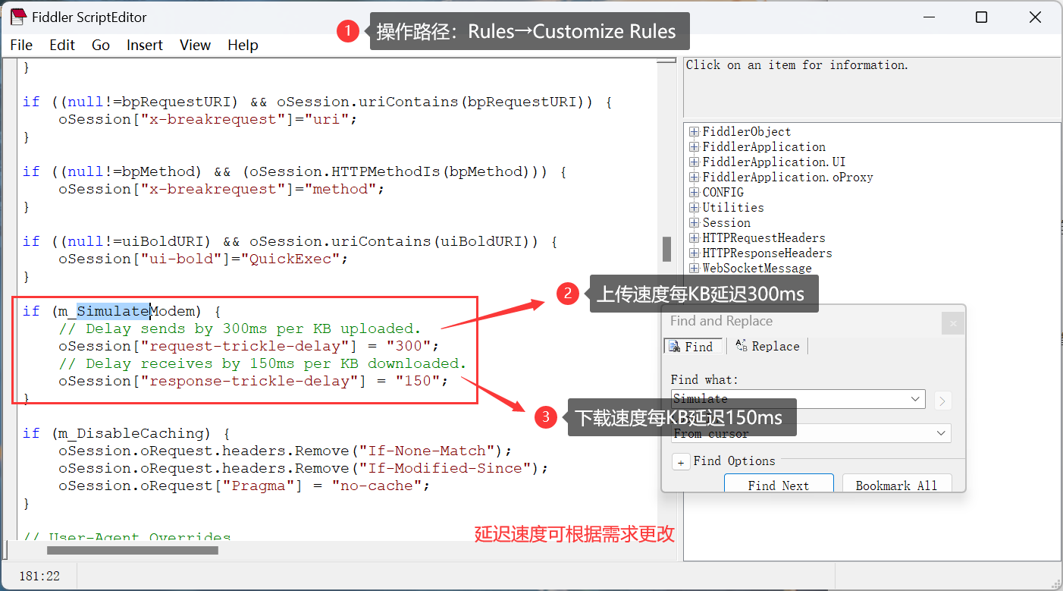Expand the Session tree node
This screenshot has width=1063, height=591.
coord(694,223)
